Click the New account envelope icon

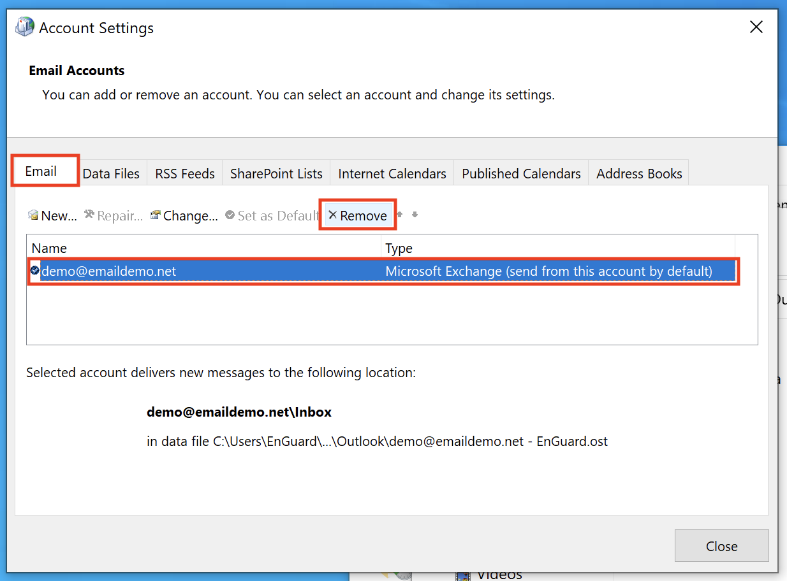(x=33, y=215)
